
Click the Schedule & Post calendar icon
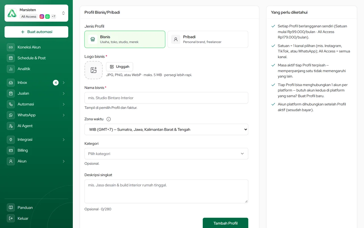point(11,58)
